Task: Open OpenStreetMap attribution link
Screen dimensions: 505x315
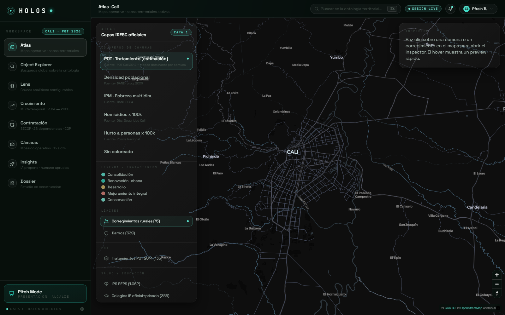Action: tap(471, 308)
